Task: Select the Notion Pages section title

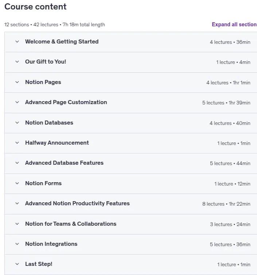Action: click(43, 82)
